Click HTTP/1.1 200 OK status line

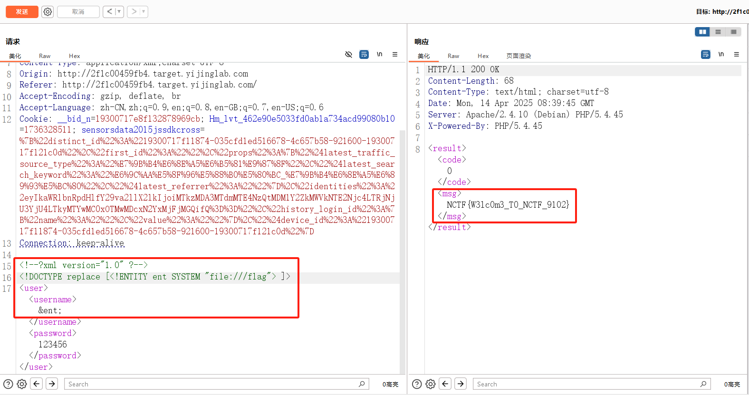coord(463,69)
